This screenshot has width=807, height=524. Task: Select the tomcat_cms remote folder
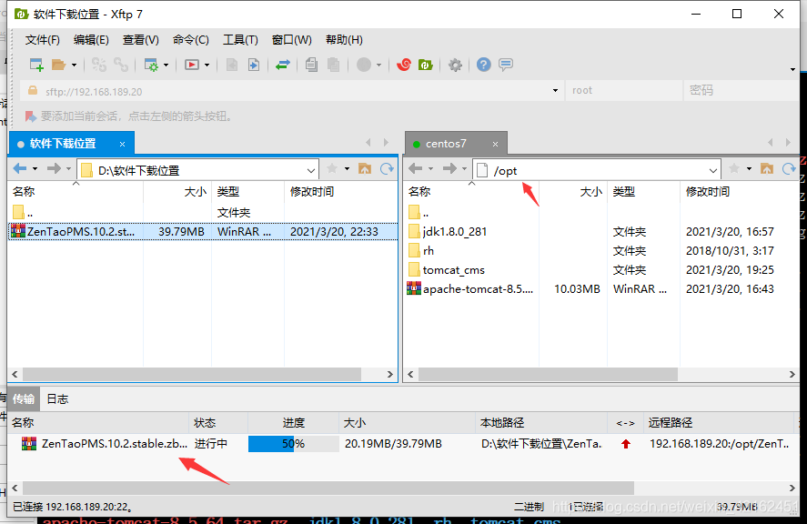pos(453,269)
